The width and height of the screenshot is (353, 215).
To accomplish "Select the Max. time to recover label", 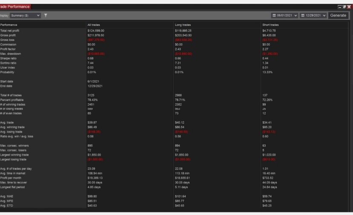I will pyautogui.click(x=14, y=182).
